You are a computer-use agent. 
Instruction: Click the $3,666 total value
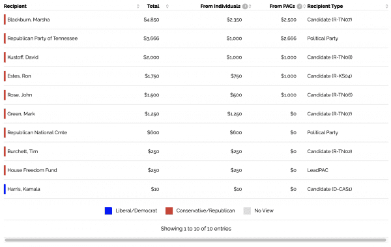coord(151,38)
